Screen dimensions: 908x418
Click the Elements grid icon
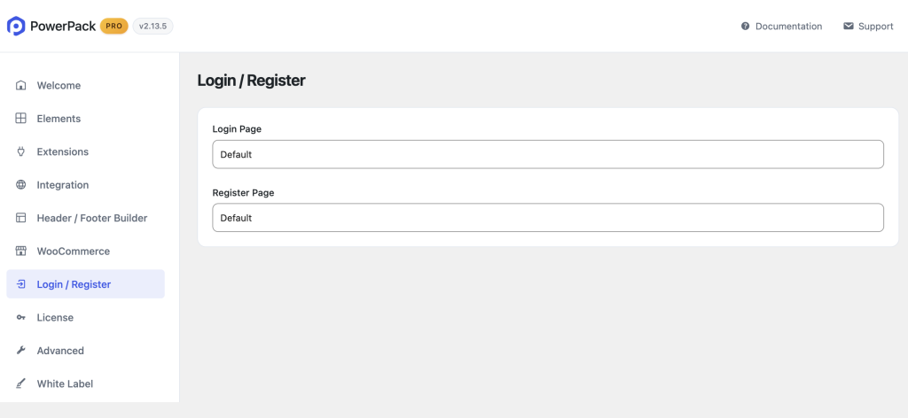[x=21, y=119]
